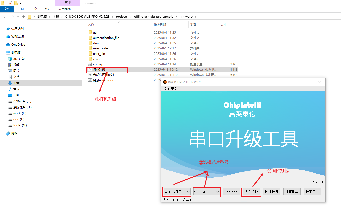Click the OneDrive icon in sidebar

pyautogui.click(x=8, y=45)
